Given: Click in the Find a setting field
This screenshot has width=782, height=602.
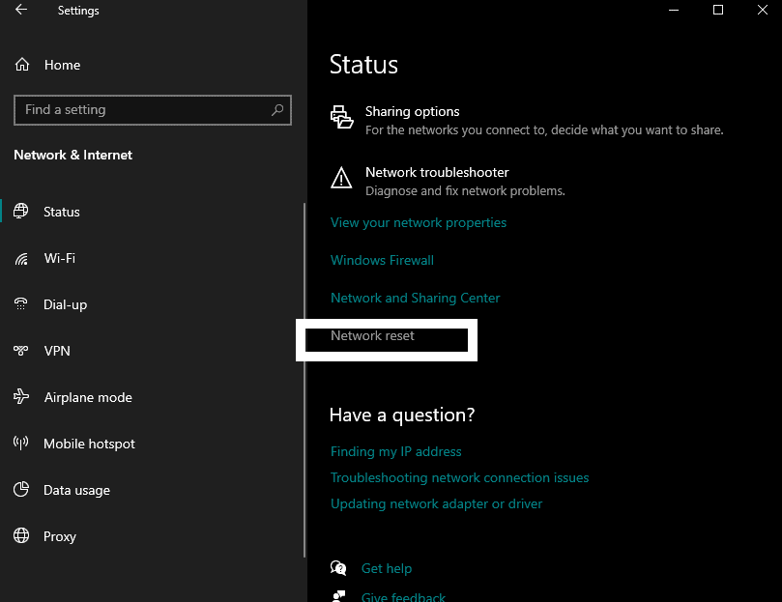Looking at the screenshot, I should tap(152, 110).
